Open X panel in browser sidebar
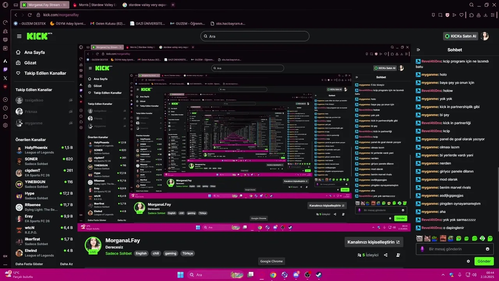The height and width of the screenshot is (281, 499). [5, 78]
